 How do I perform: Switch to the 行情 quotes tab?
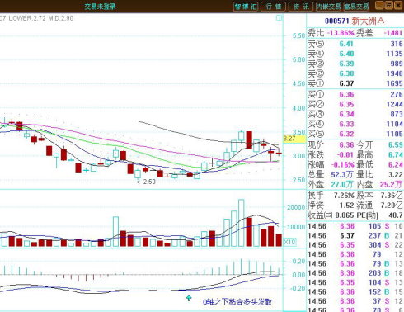pos(273,7)
